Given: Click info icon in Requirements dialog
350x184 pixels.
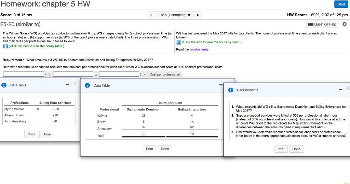Looking at the screenshot, I should [x=231, y=90].
